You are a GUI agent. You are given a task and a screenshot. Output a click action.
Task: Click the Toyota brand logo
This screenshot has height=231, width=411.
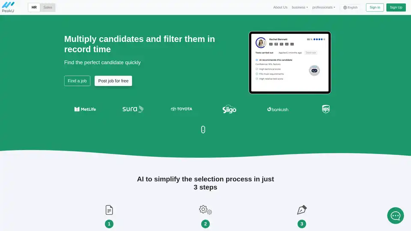tap(182, 109)
